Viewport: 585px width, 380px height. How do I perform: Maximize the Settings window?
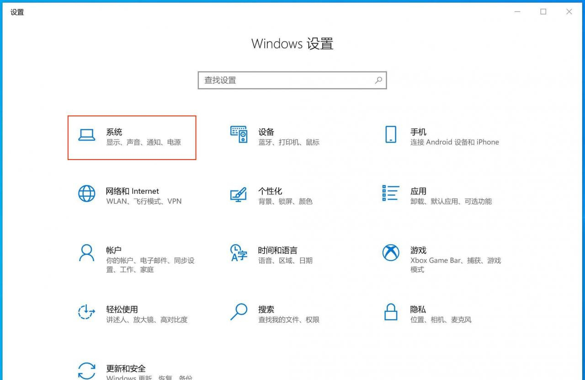543,12
